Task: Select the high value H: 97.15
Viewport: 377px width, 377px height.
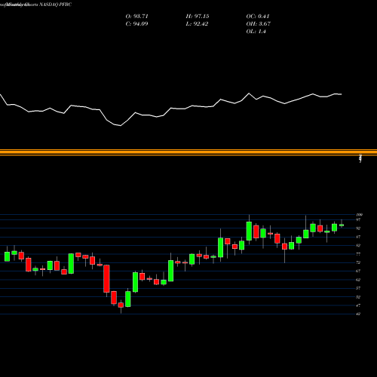Action: (x=198, y=17)
